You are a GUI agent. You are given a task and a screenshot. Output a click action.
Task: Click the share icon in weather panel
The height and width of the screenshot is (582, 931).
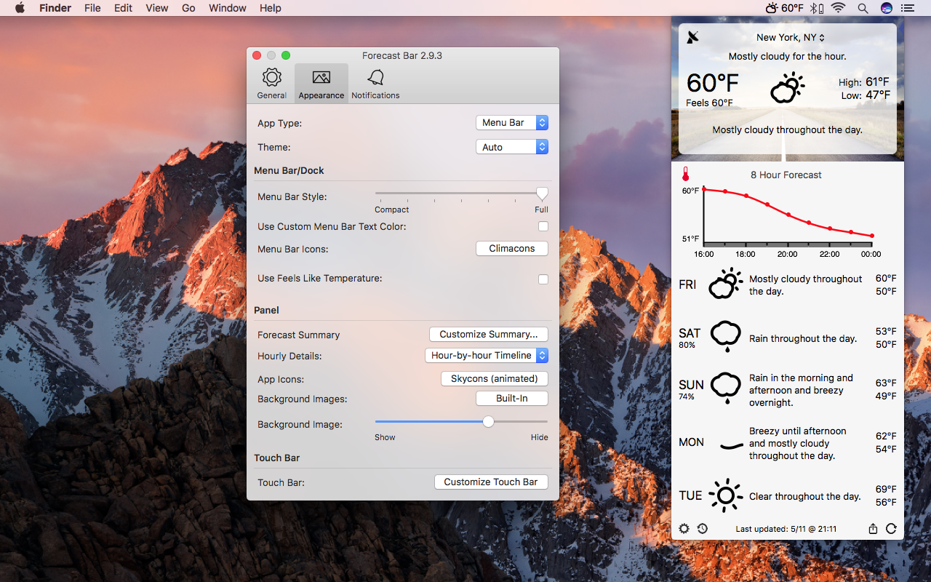[873, 529]
